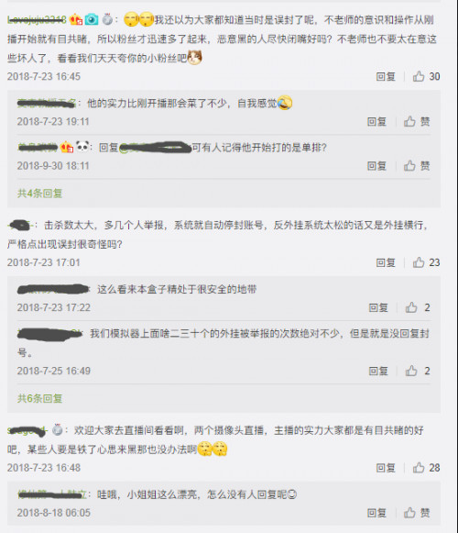Click the cat emoji in first comment
The image size is (458, 533).
click(x=195, y=58)
